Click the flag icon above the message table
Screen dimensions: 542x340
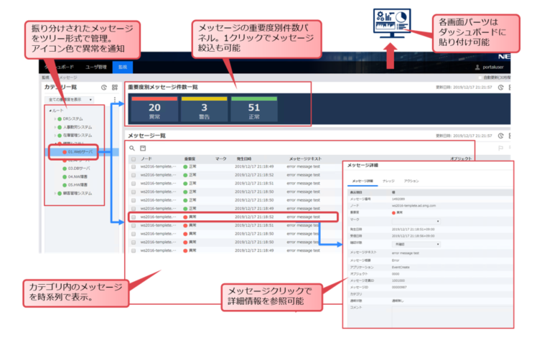pos(501,148)
